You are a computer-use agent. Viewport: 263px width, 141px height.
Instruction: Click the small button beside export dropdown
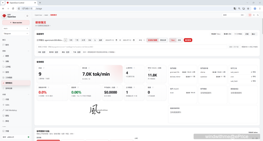point(247,34)
